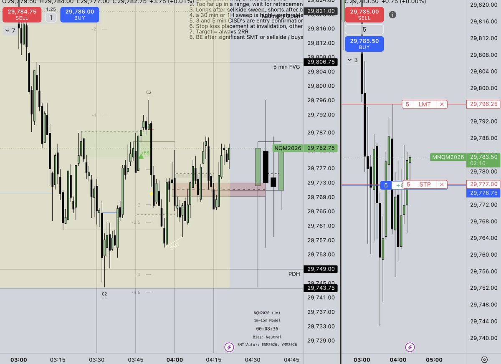Click the green NQM2026 symbol label
This screenshot has height=364, width=501.
(x=287, y=148)
